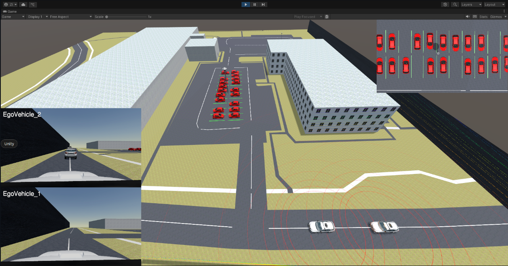Open the Undo History panel icon
The width and height of the screenshot is (508, 266).
(445, 4)
